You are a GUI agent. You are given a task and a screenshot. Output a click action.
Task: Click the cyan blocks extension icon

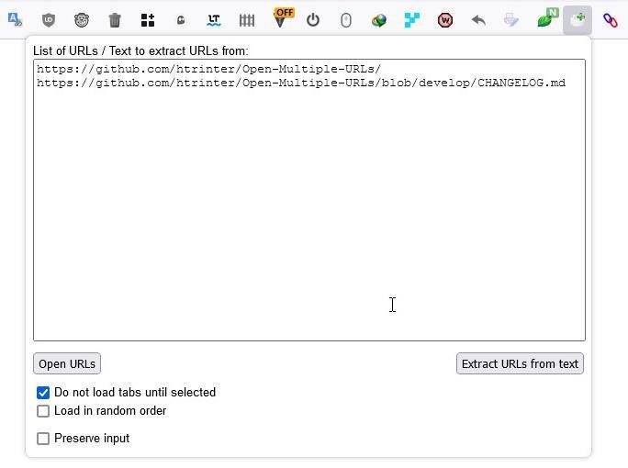click(411, 20)
